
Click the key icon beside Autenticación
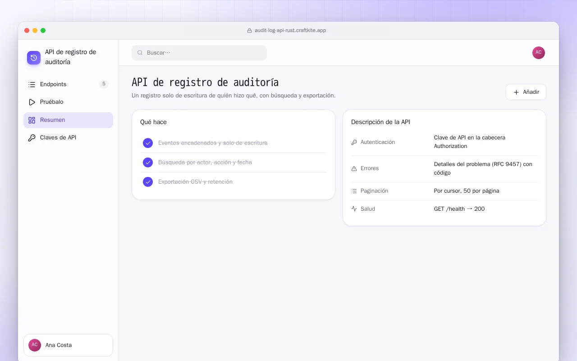pyautogui.click(x=354, y=142)
